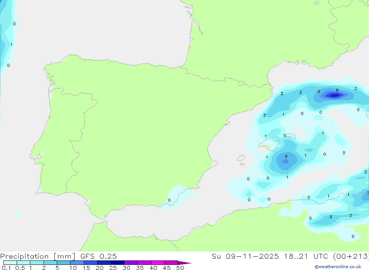369x270 pixels.
Task: Select the 40–45 mm magenta legend swatch
Action: click(158, 263)
